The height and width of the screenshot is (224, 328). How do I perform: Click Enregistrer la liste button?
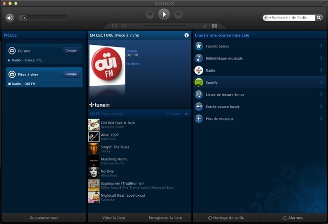point(165,218)
